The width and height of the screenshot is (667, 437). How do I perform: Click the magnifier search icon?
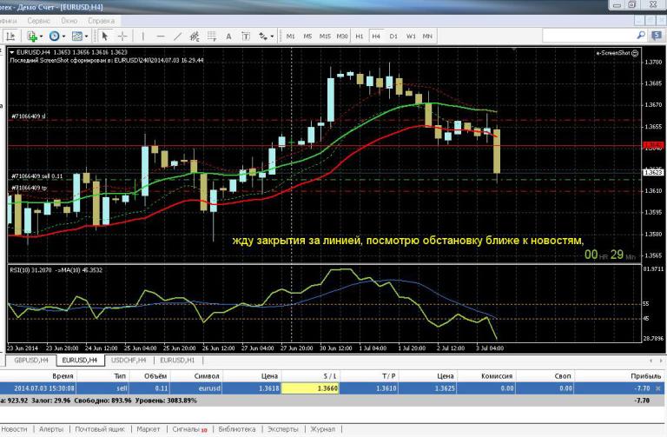point(641,36)
